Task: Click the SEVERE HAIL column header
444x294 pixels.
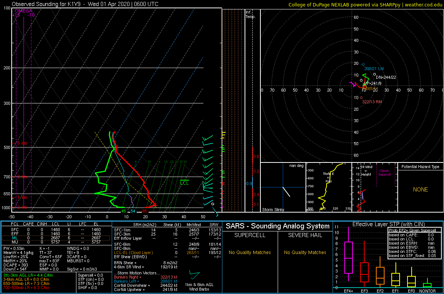Action: click(305, 236)
